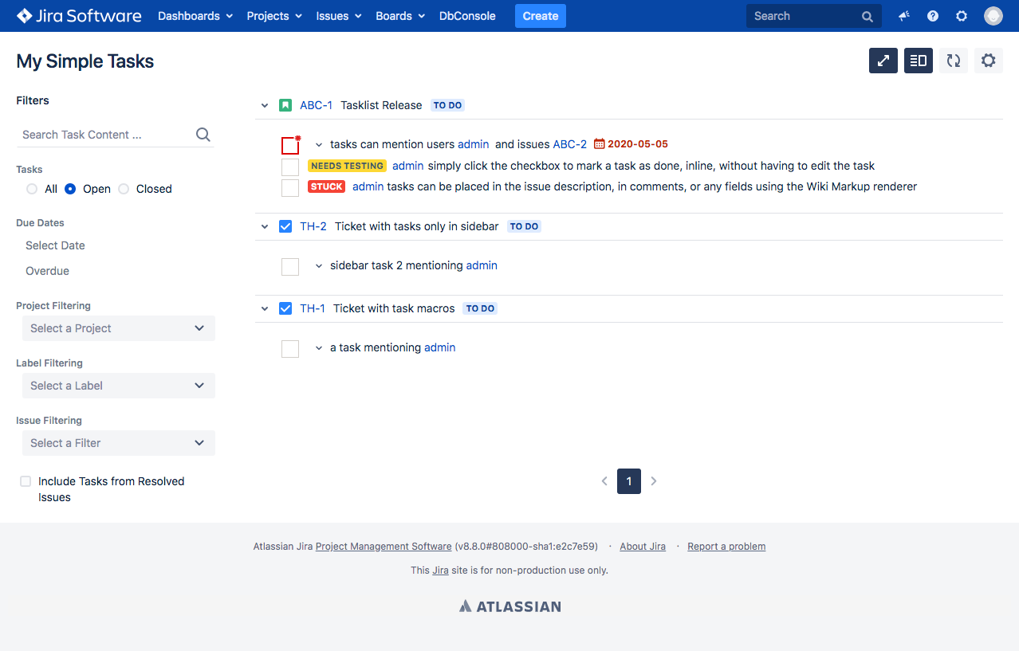1019x651 pixels.
Task: Click the search magnifier in Filters
Action: (x=203, y=135)
